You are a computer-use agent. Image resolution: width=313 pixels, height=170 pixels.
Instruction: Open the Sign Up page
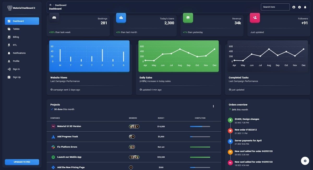(x=22, y=77)
